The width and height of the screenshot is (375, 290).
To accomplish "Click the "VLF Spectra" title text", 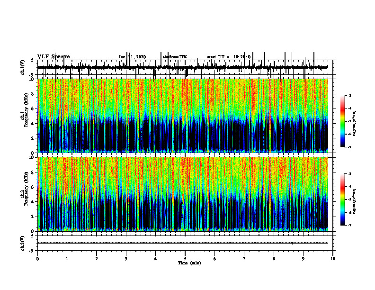I will point(54,57).
